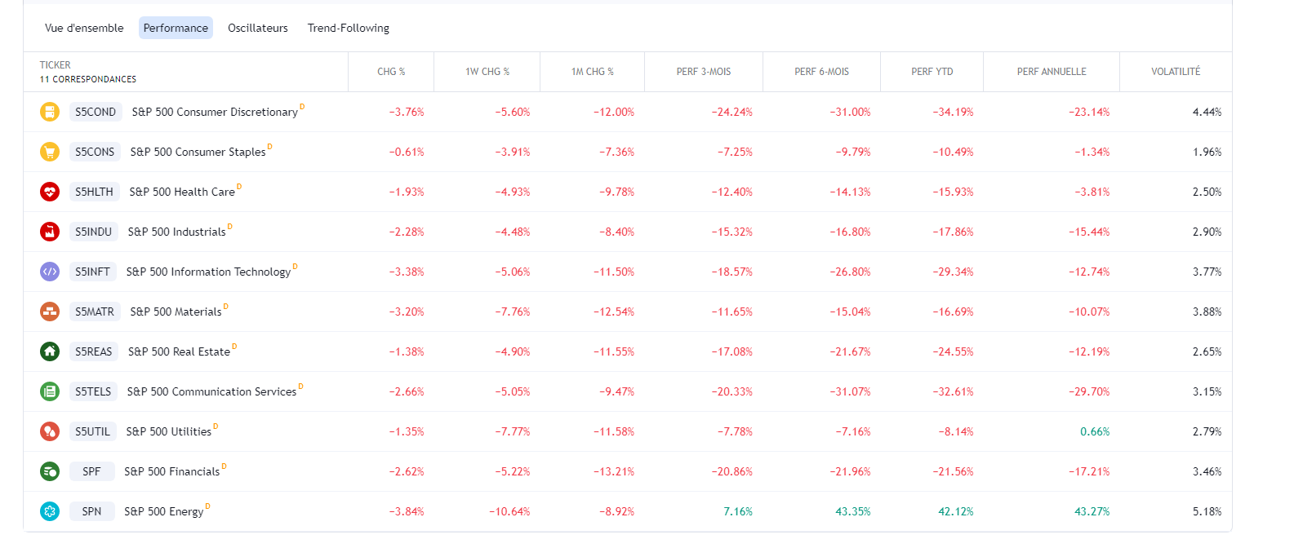Screen dimensions: 1294x548
Task: Click the Materials bricks icon
Action: (x=50, y=312)
